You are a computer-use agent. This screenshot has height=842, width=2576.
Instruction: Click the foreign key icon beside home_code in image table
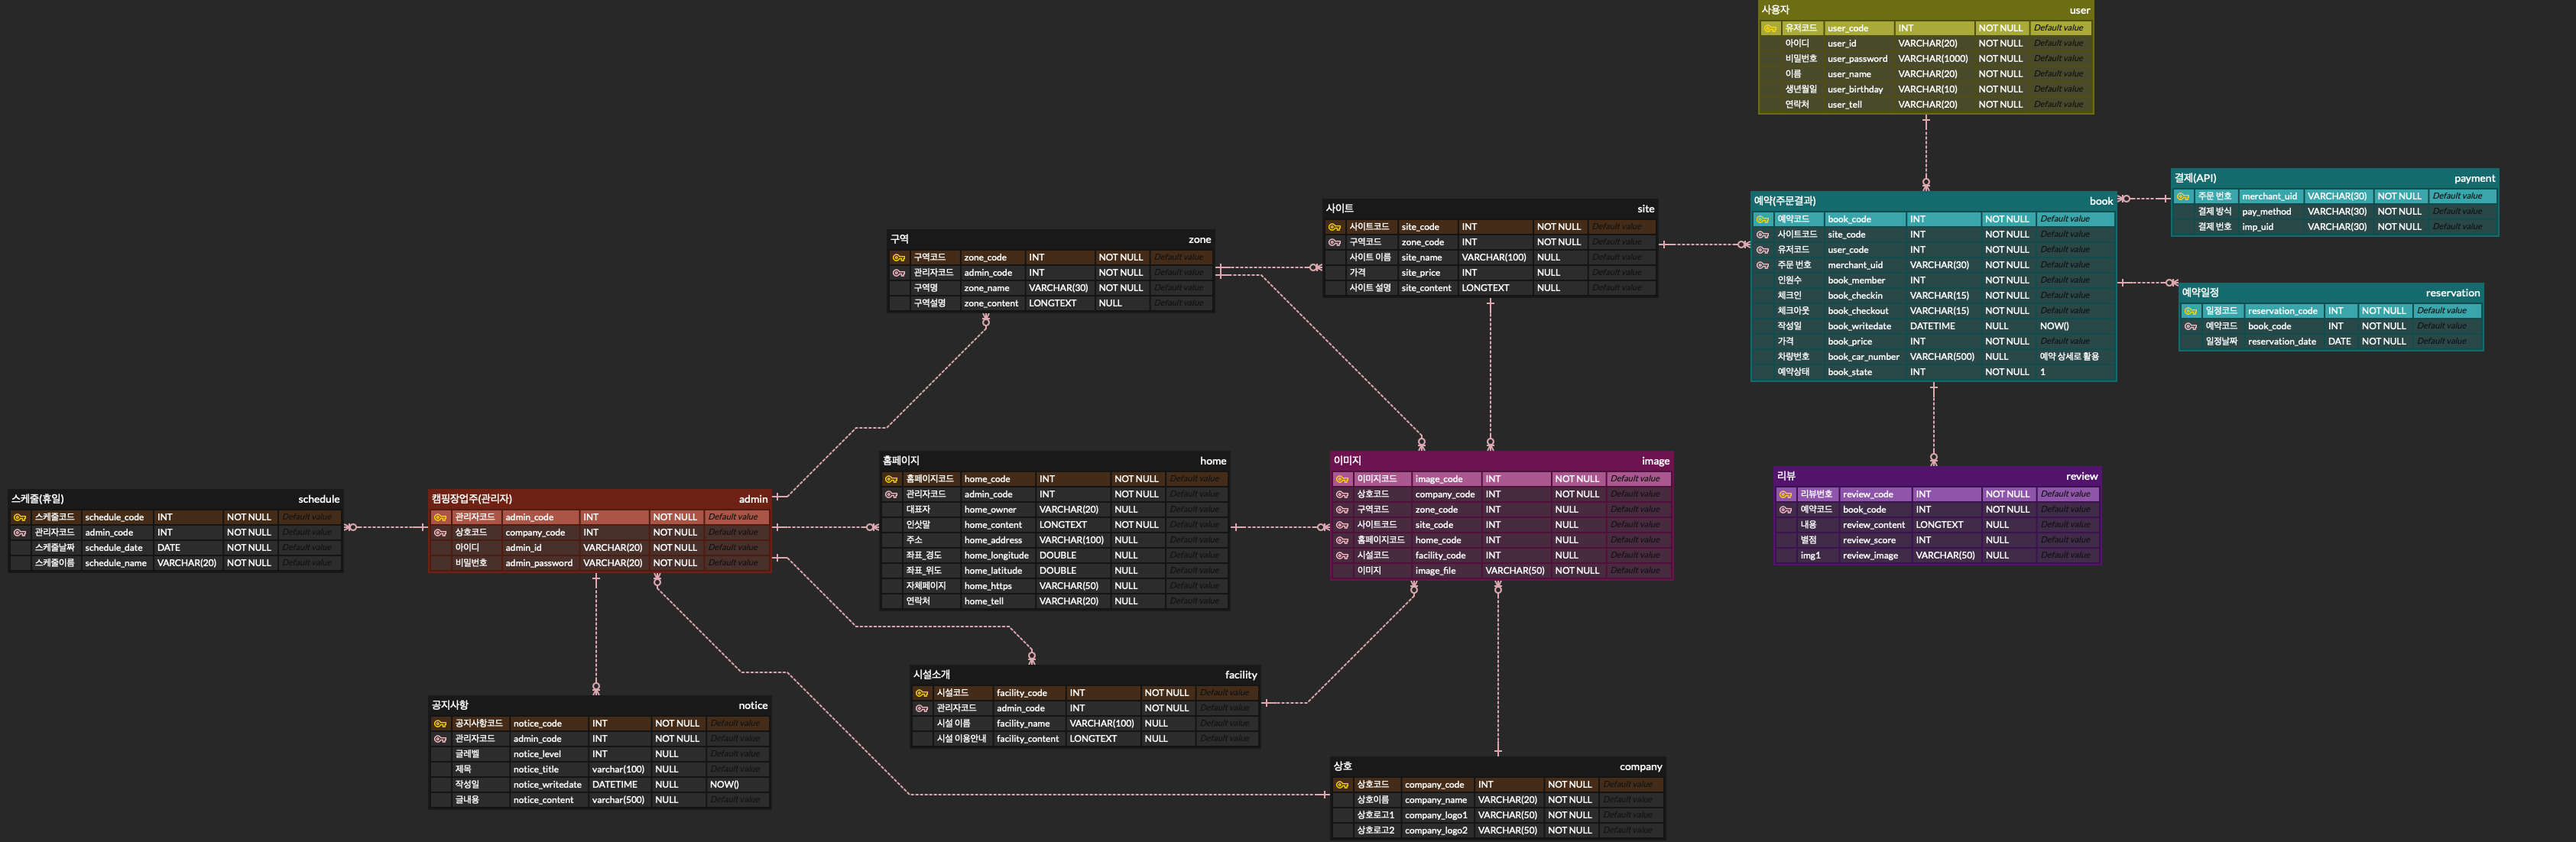[x=1342, y=540]
